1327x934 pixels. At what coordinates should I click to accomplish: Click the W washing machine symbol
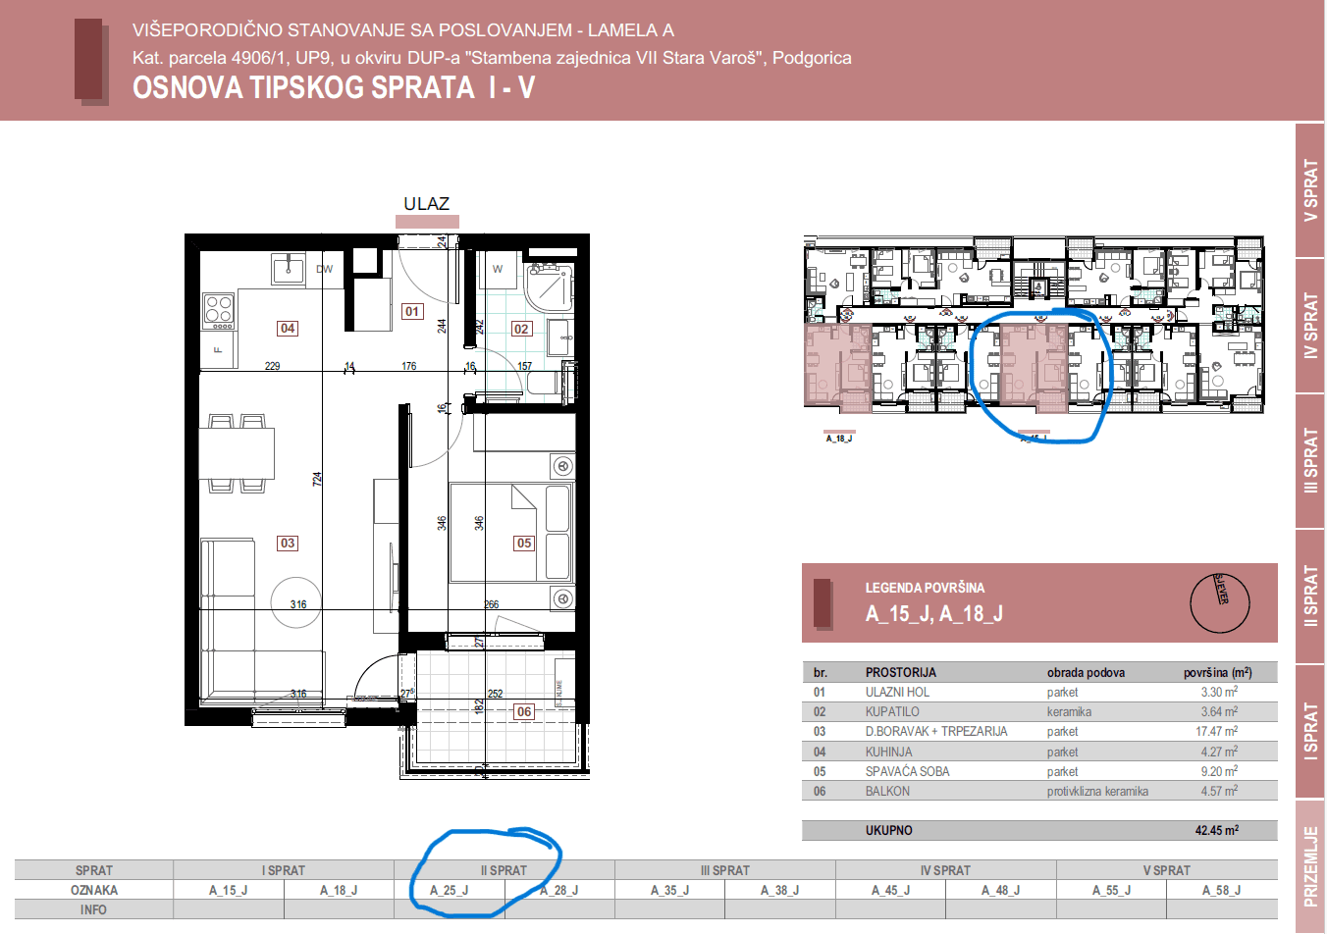click(498, 269)
